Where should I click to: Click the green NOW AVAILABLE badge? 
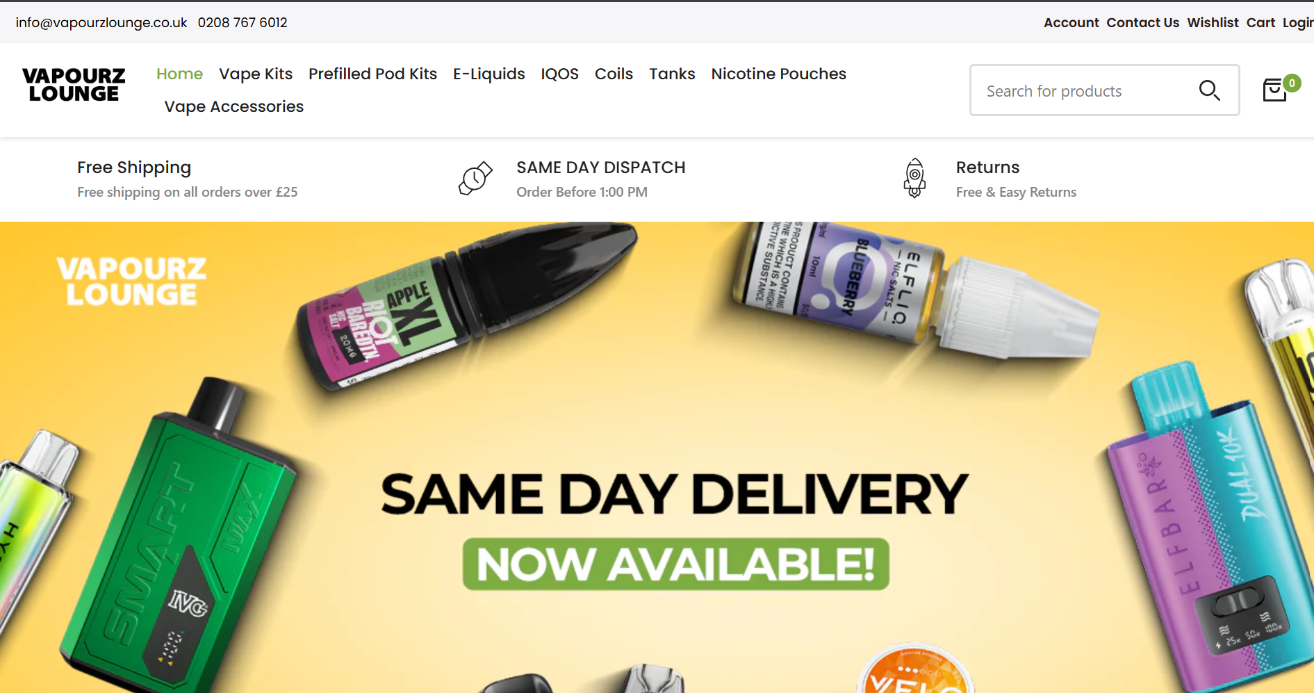(x=676, y=564)
